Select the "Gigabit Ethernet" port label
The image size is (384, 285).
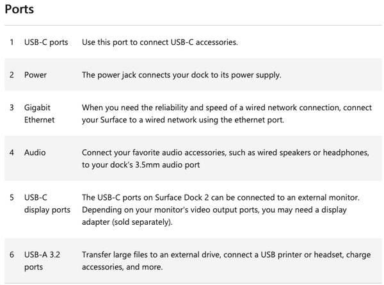[x=39, y=113]
